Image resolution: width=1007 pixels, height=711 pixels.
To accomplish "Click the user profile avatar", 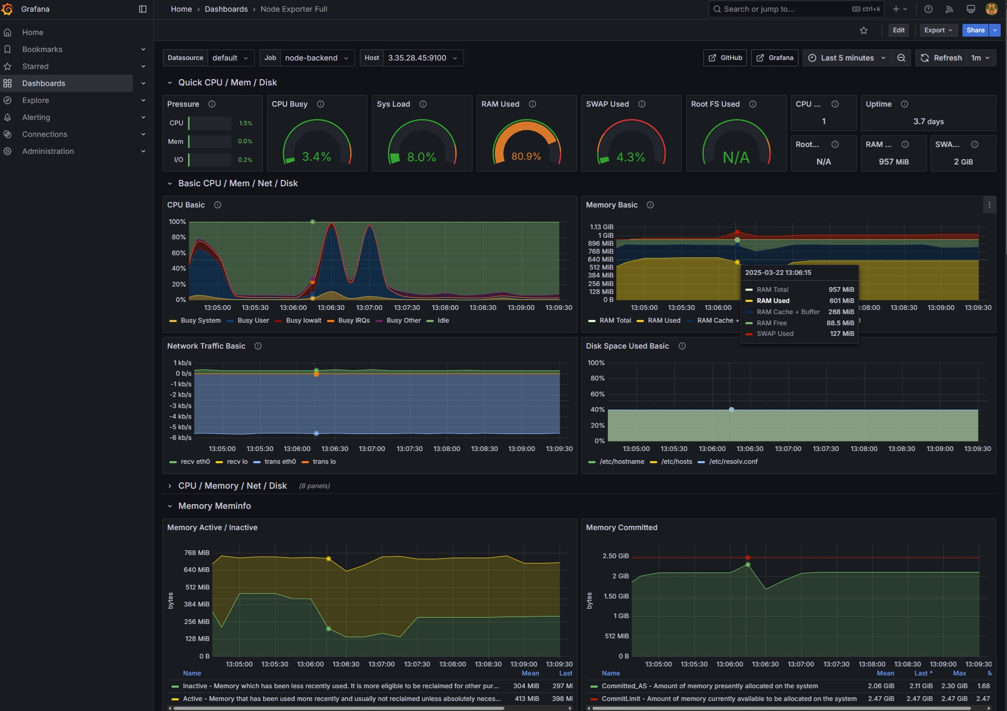I will 992,9.
